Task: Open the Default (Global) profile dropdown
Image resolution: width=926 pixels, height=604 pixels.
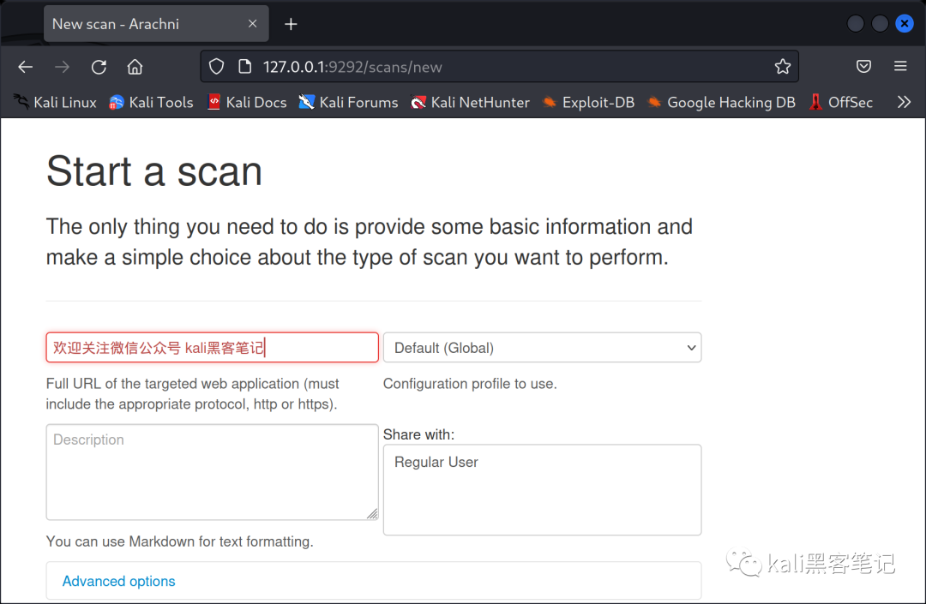Action: coord(542,348)
